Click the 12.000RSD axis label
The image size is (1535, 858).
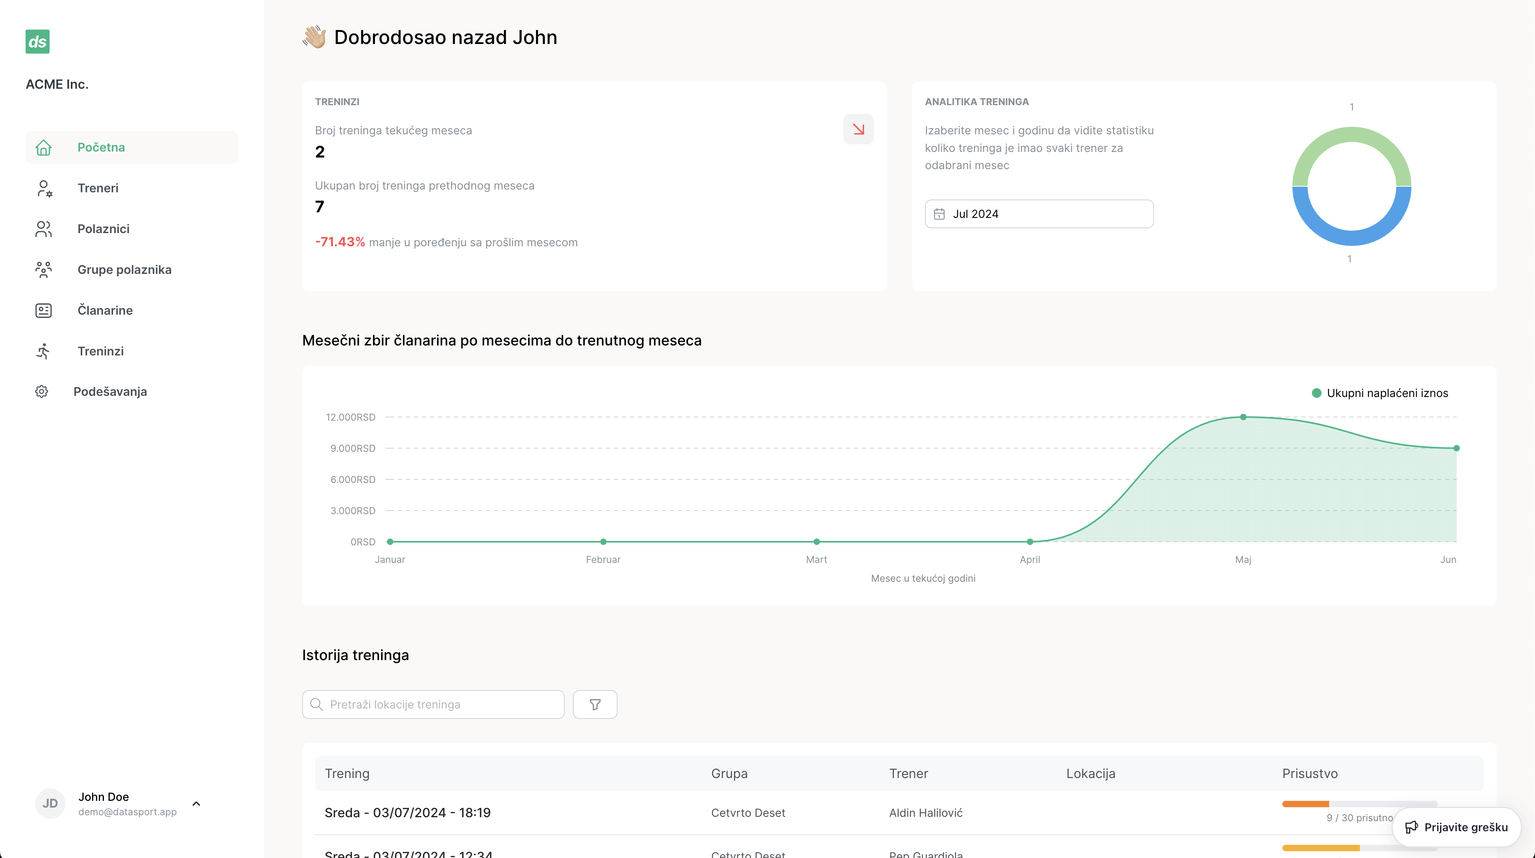(351, 417)
